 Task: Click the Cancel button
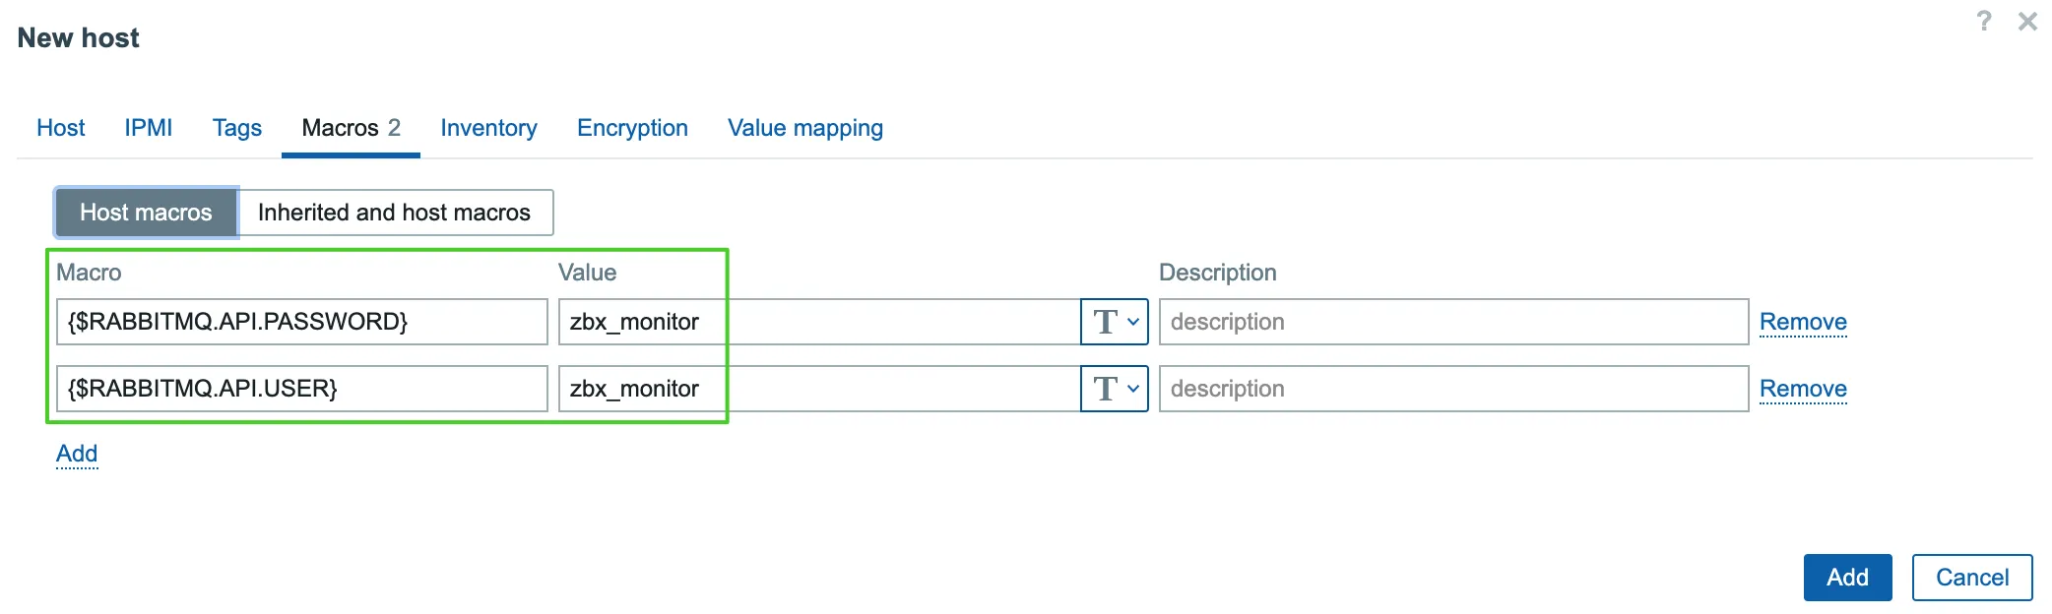point(1971,578)
